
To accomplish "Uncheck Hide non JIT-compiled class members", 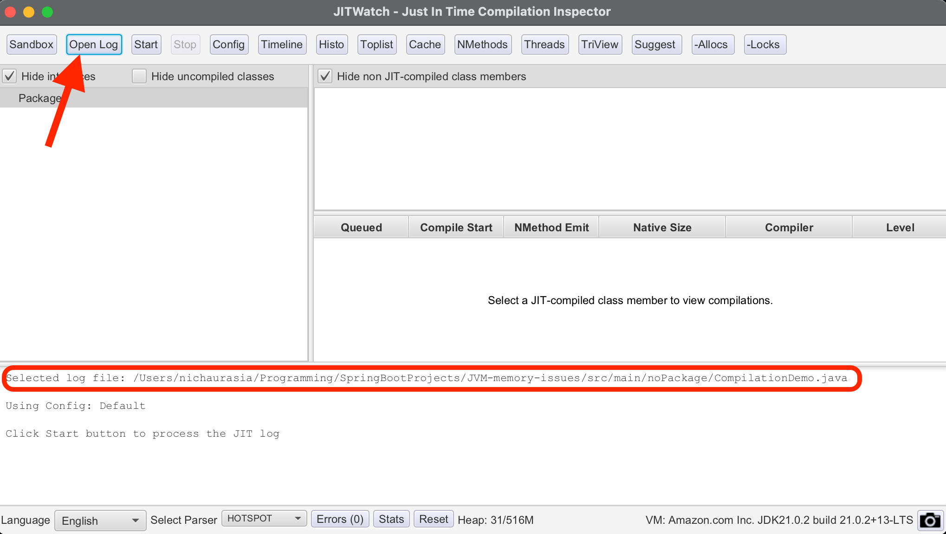I will [x=325, y=76].
